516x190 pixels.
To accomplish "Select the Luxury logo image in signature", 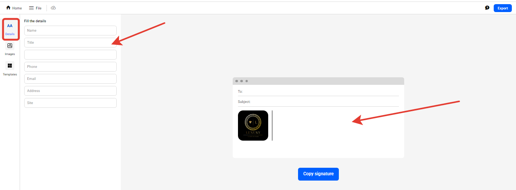I will 253,126.
